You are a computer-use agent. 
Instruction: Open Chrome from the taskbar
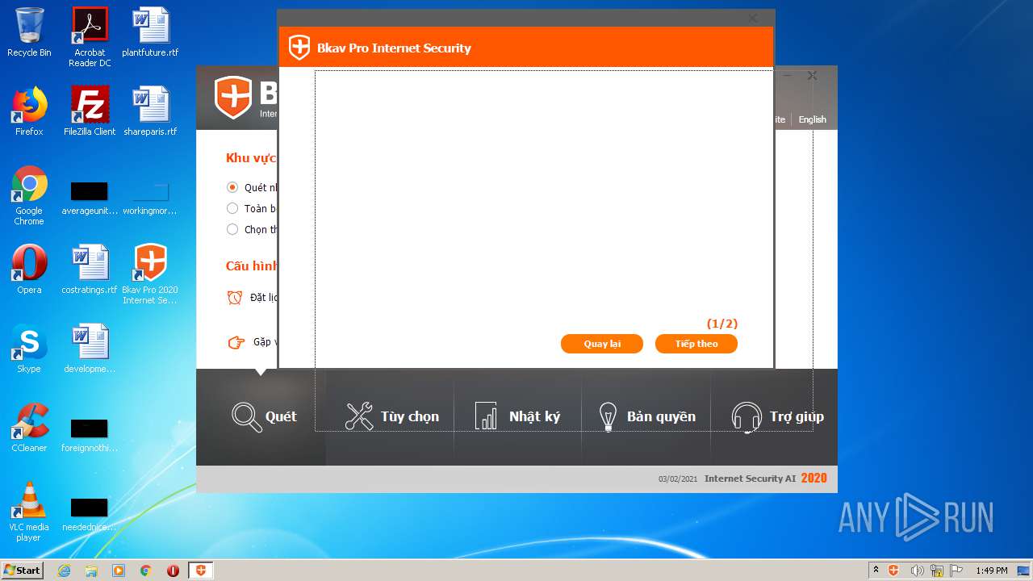tap(145, 571)
